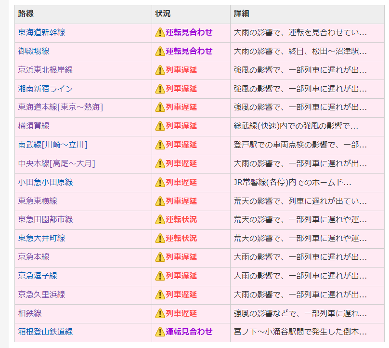This screenshot has width=389, height=348.
Task: Open the 京急久里浜線 link
Action: point(41,294)
